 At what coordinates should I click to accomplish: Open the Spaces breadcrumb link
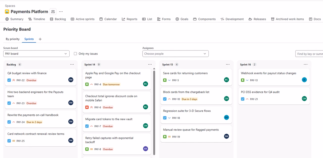point(10,6)
